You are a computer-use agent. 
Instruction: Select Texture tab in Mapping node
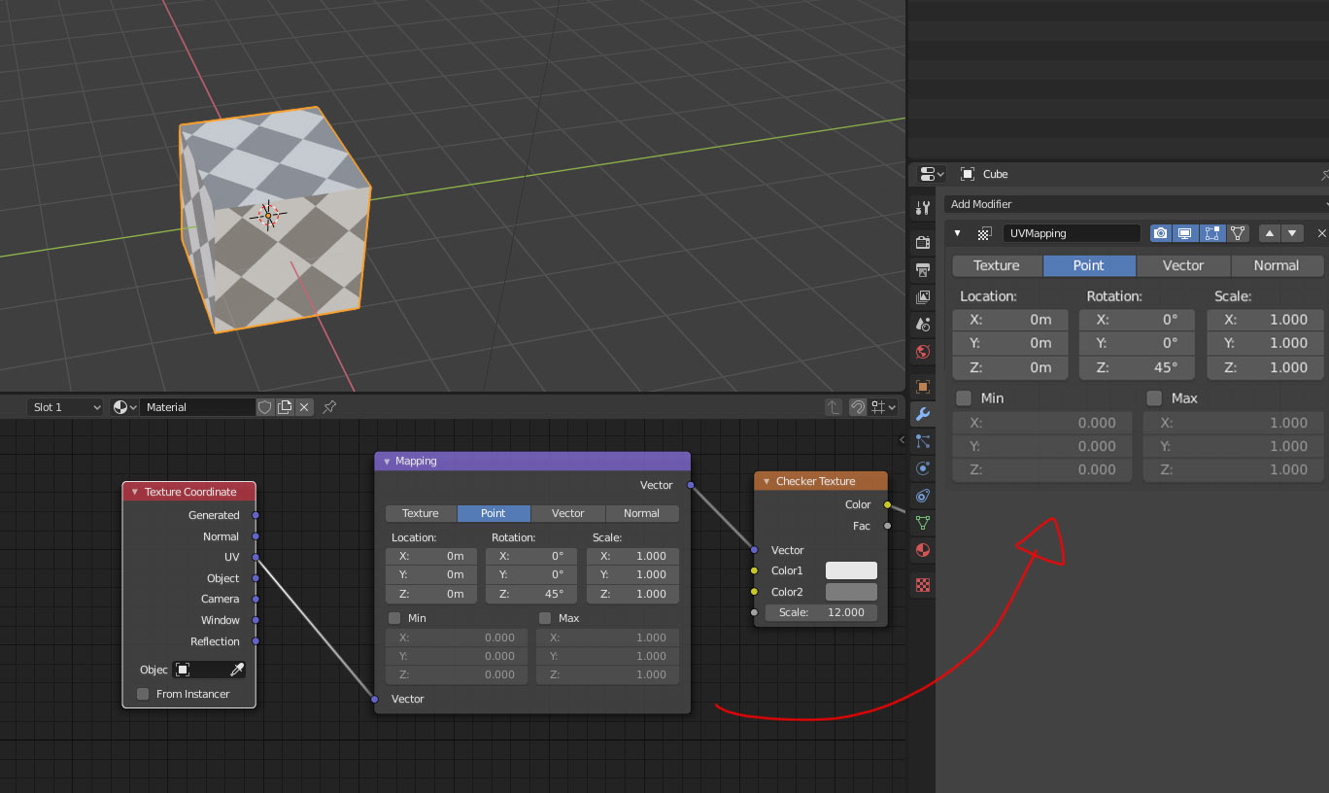(x=421, y=513)
